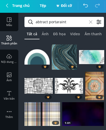Switch to the Âm thanh tab
This screenshot has height=130, width=106.
click(93, 34)
